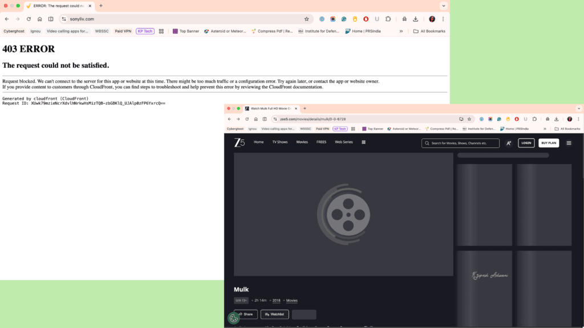Expand hidden bookmarks chevron in the zee5 window

(545, 129)
